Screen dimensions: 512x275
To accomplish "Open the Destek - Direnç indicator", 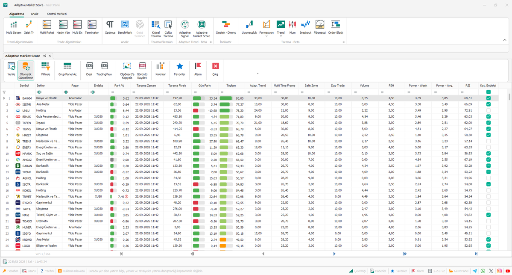I will point(225,28).
